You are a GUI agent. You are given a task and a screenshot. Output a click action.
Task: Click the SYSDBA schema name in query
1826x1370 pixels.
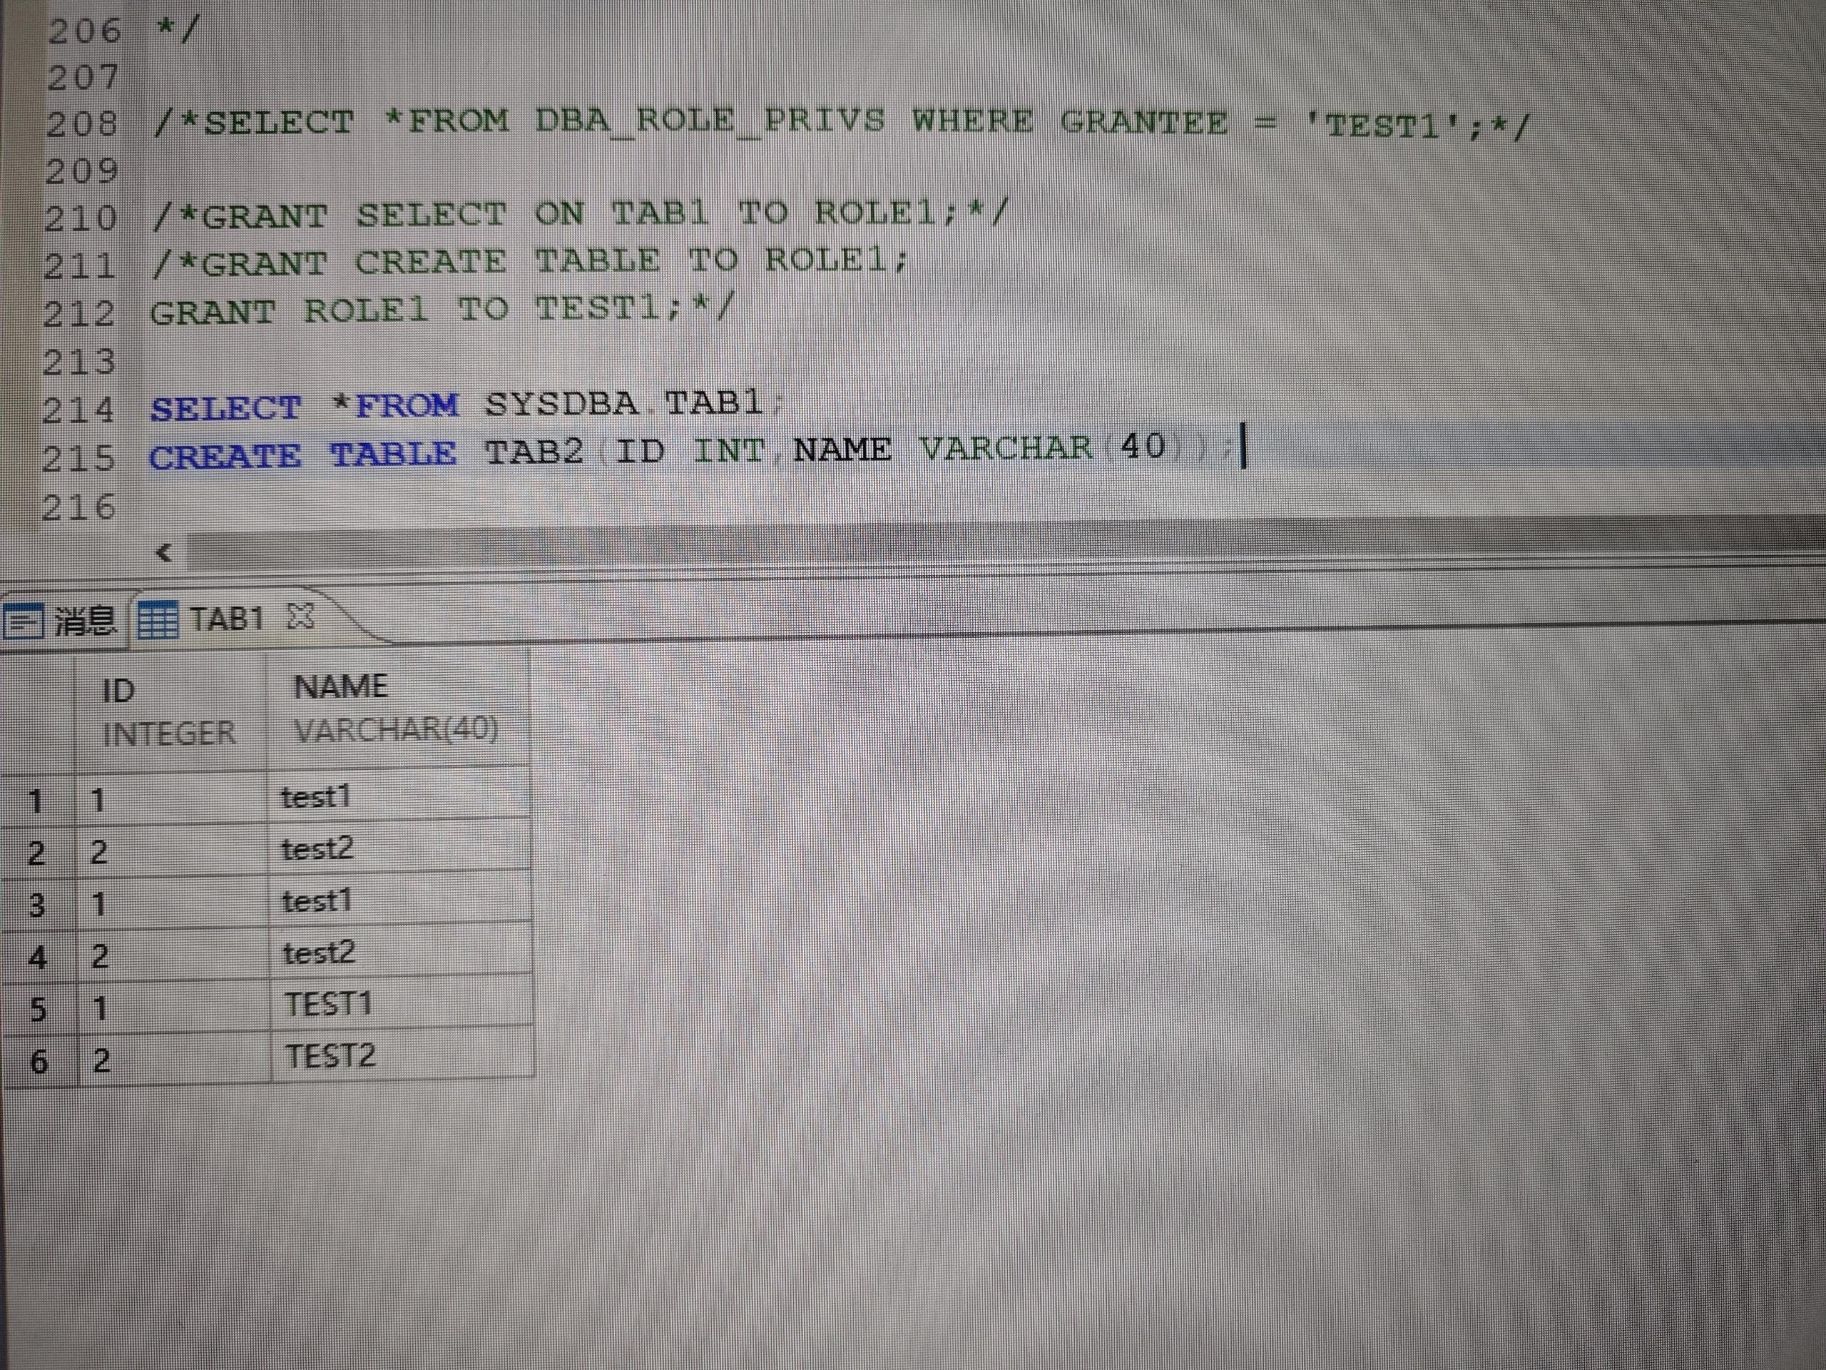tap(561, 404)
